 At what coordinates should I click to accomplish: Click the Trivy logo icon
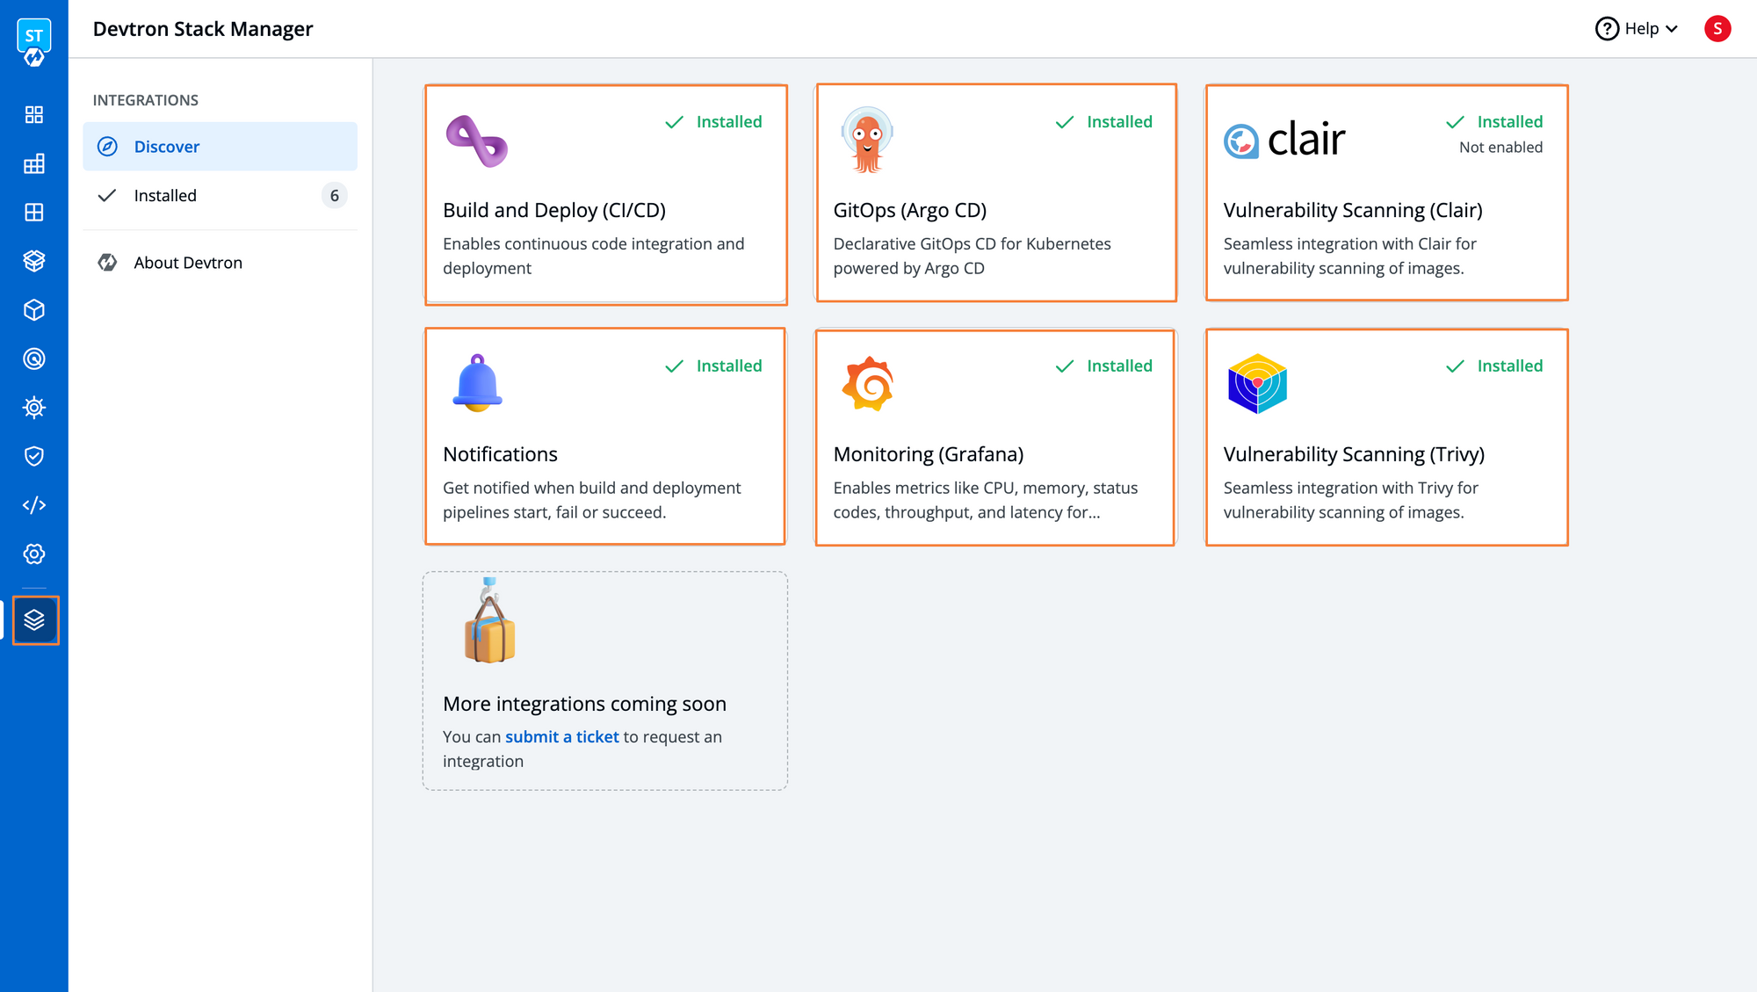pyautogui.click(x=1257, y=383)
